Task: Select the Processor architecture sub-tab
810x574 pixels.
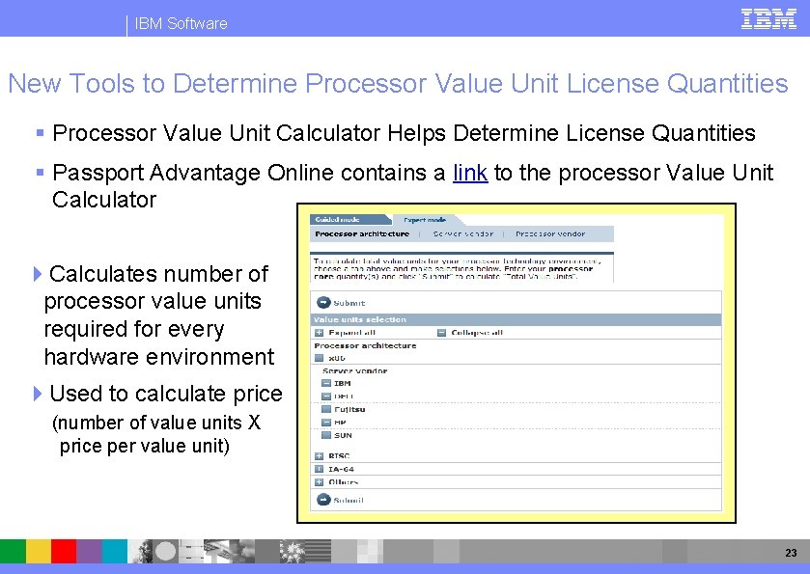Action: tap(362, 233)
